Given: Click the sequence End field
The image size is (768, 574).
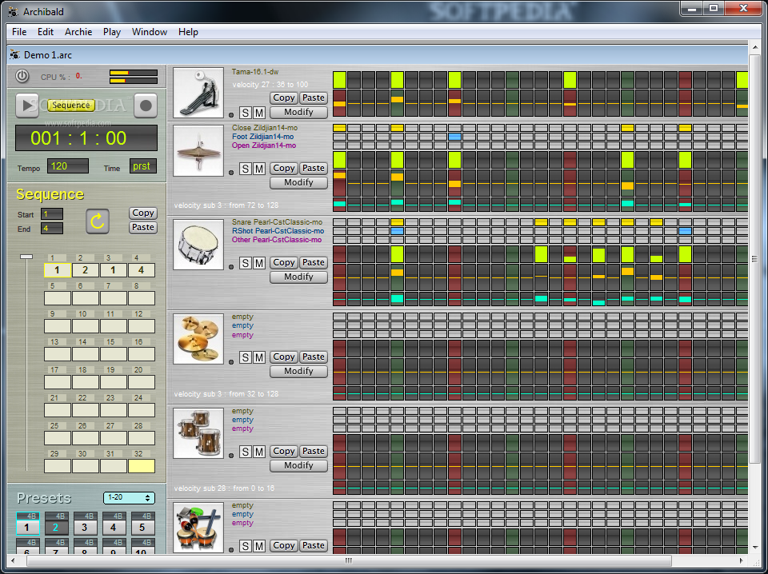Looking at the screenshot, I should 52,228.
